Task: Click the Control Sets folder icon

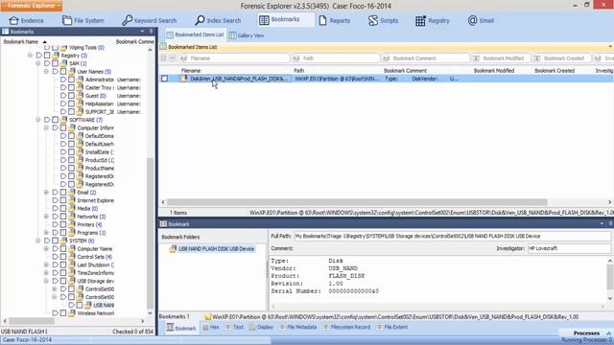Action: (x=72, y=257)
